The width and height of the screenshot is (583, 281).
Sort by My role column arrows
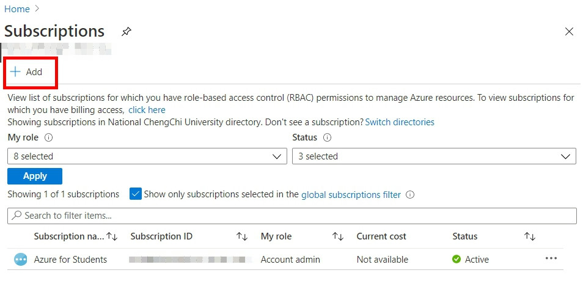[338, 236]
